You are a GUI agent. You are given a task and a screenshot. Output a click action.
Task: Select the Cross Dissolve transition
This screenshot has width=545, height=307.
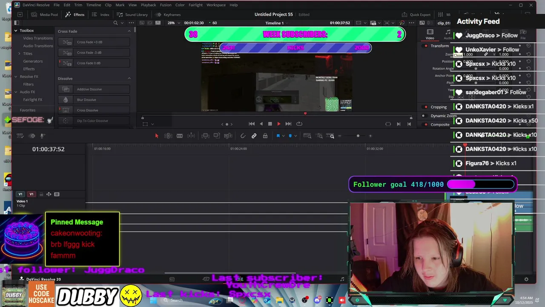click(94, 110)
